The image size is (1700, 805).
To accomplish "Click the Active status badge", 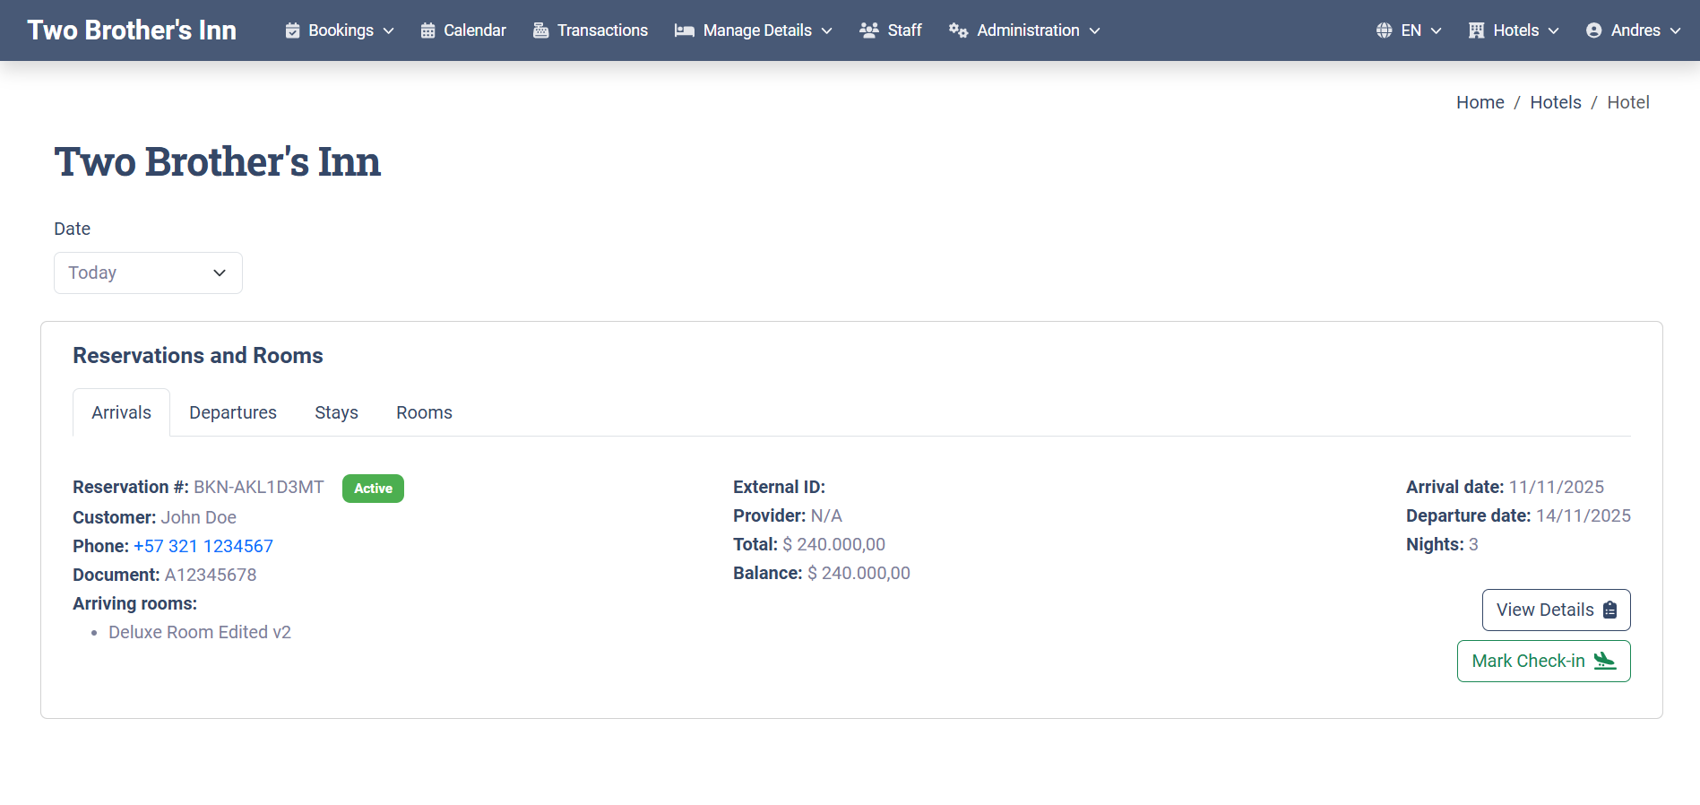I will [373, 489].
